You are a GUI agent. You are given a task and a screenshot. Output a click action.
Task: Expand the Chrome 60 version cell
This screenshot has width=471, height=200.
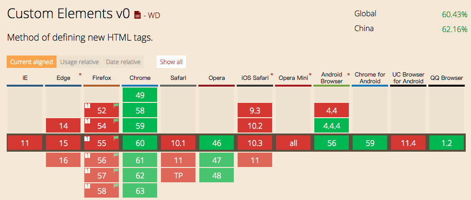[x=140, y=143]
